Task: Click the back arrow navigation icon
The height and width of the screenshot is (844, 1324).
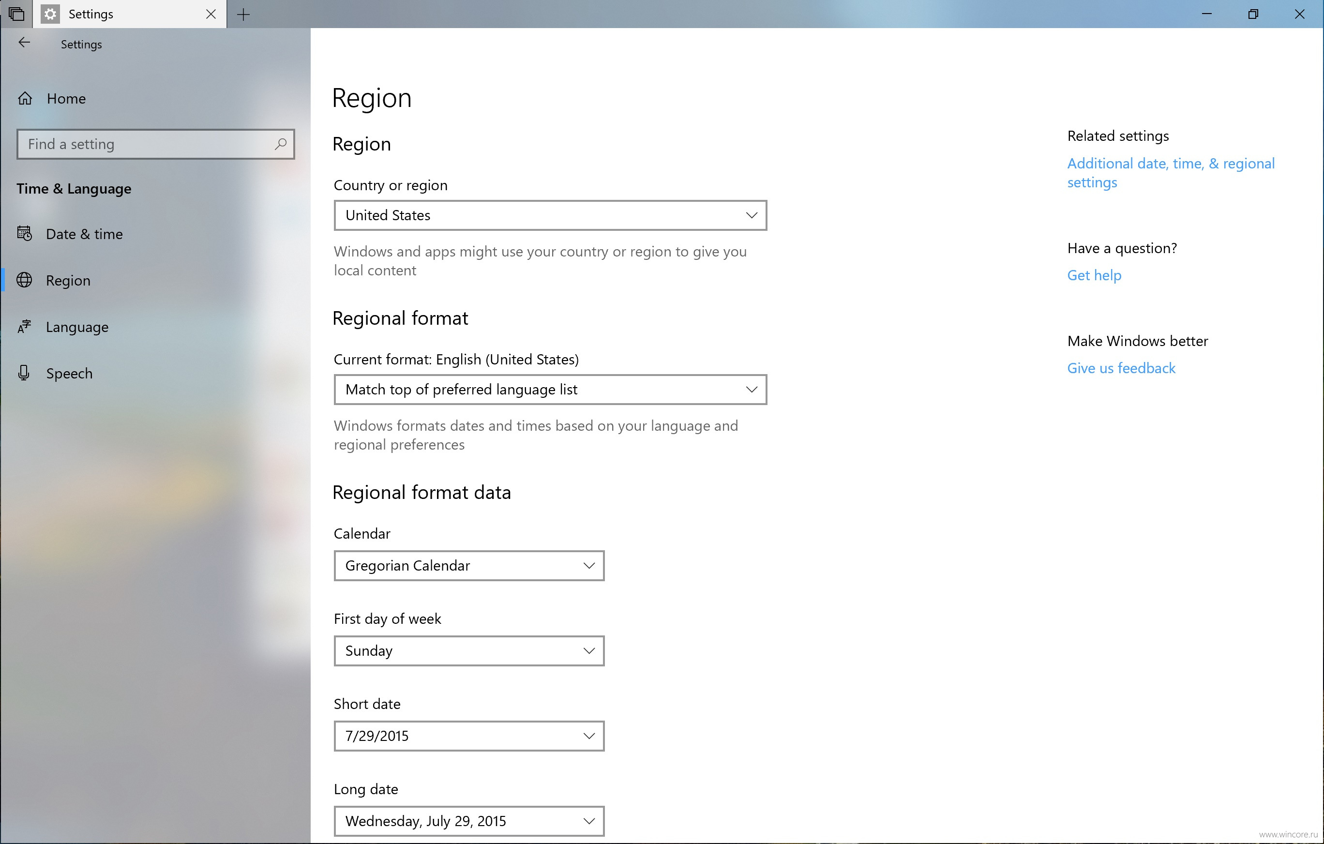Action: point(23,43)
